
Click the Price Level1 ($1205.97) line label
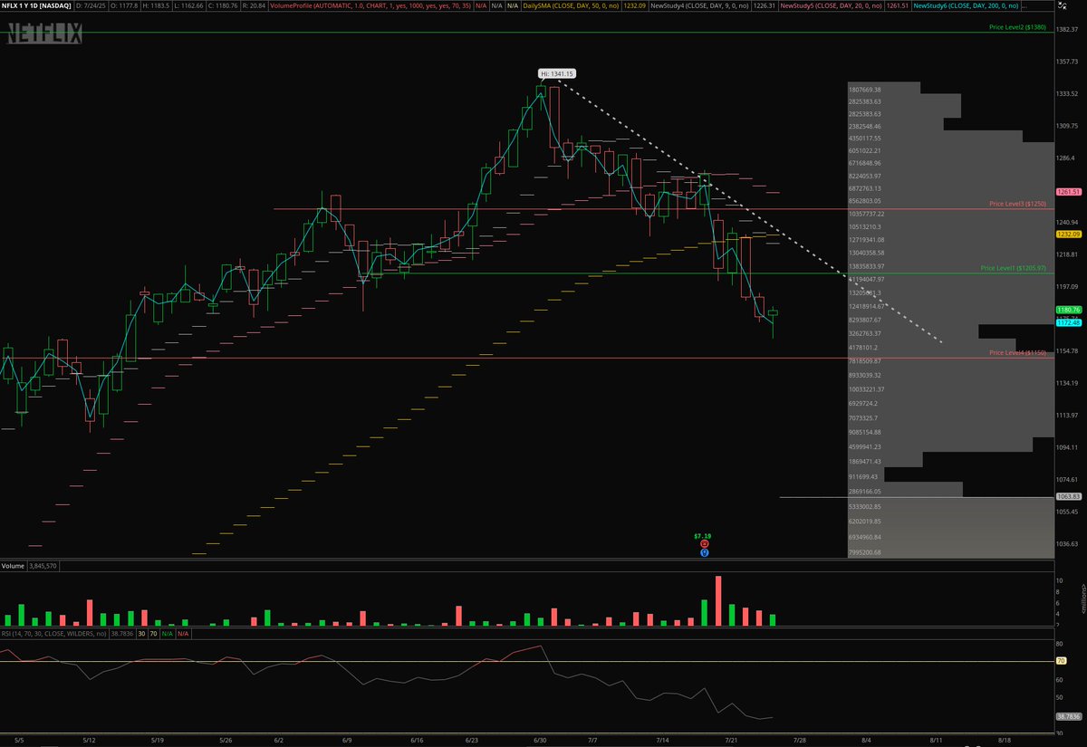point(1014,268)
